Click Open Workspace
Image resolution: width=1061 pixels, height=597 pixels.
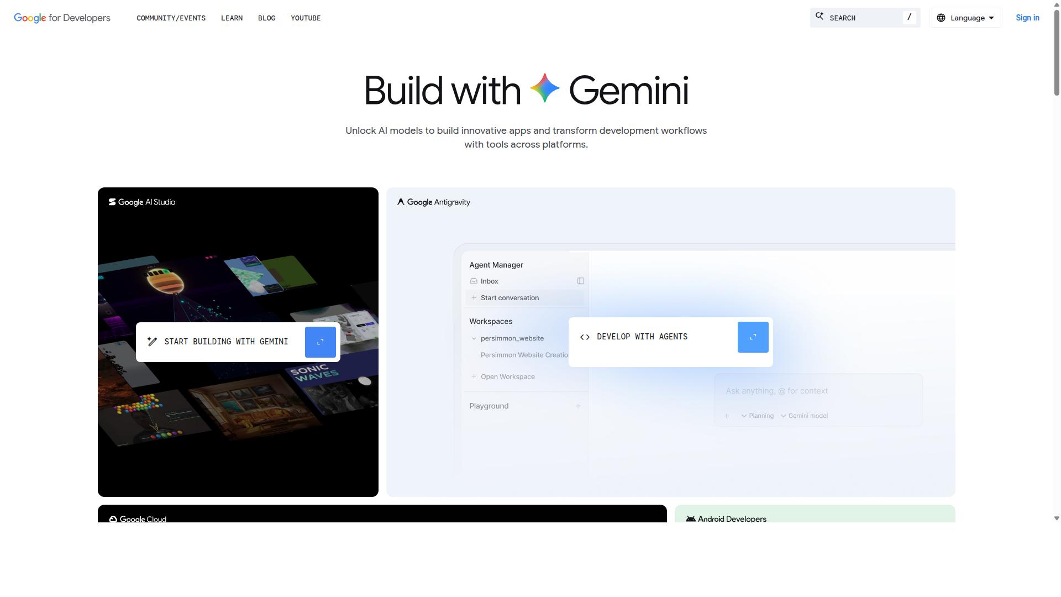503,377
